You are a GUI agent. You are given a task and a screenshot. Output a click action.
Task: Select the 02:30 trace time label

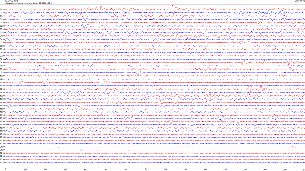click(x=2, y=26)
